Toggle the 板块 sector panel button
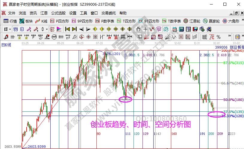Screen dimensions: 244x149 point(26,21)
